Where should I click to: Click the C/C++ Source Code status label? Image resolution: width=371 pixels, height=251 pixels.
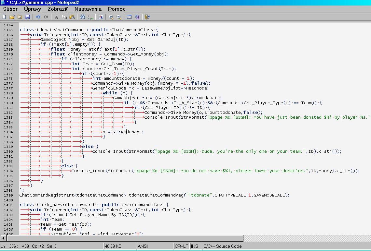(223, 246)
